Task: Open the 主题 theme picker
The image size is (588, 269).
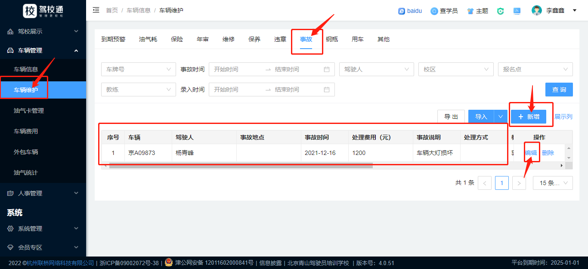Action: click(x=477, y=11)
